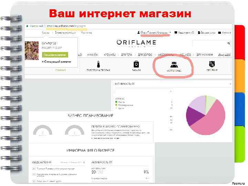Select the light green pie slice
This screenshot has width=248, height=186.
point(210,101)
